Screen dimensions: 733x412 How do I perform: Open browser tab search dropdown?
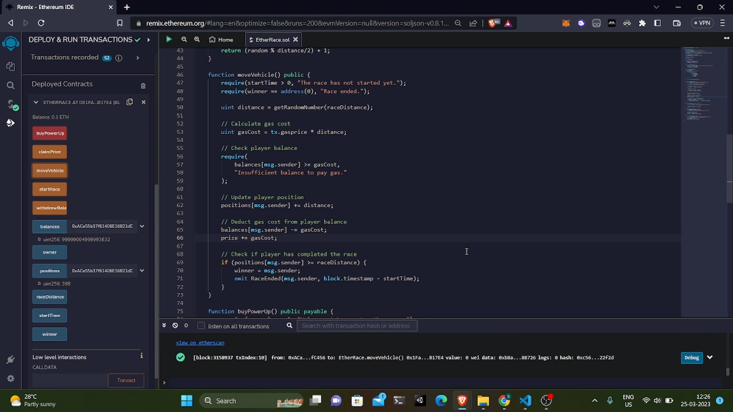(656, 7)
